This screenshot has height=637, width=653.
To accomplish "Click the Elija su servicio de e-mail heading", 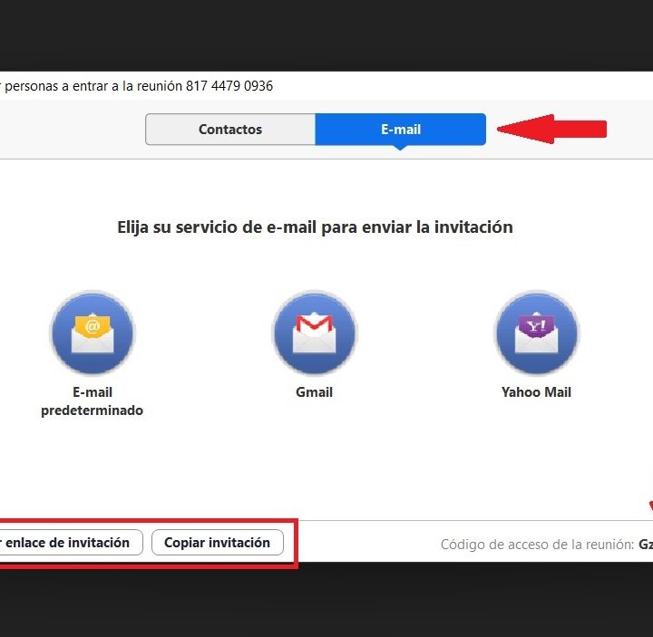I will [315, 227].
